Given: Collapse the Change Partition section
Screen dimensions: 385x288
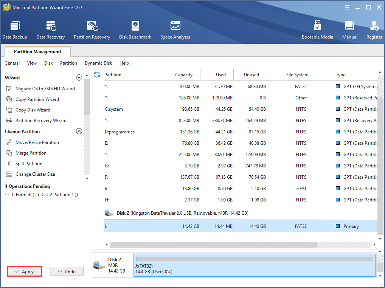Looking at the screenshot, I should tap(79, 132).
